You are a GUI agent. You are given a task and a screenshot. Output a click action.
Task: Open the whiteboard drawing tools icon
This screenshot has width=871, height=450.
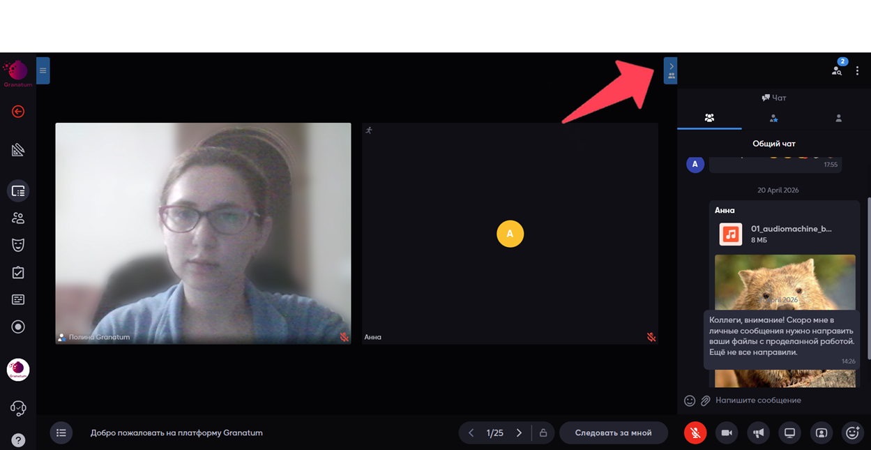pos(18,150)
